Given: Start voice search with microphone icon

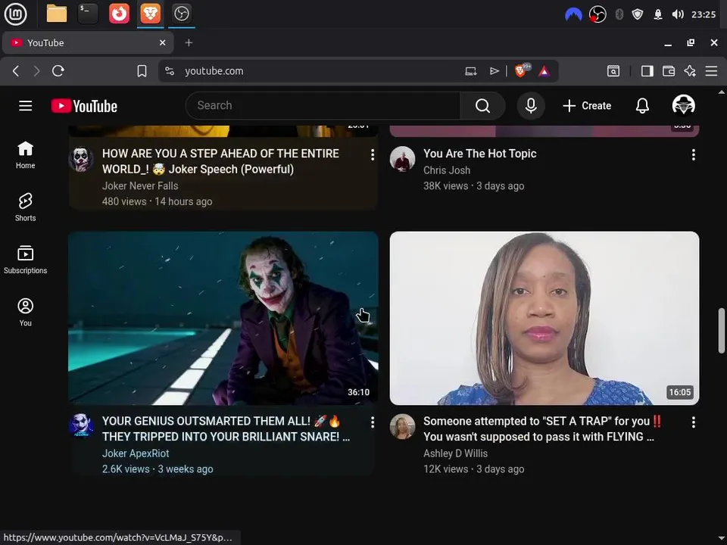Looking at the screenshot, I should coord(531,106).
